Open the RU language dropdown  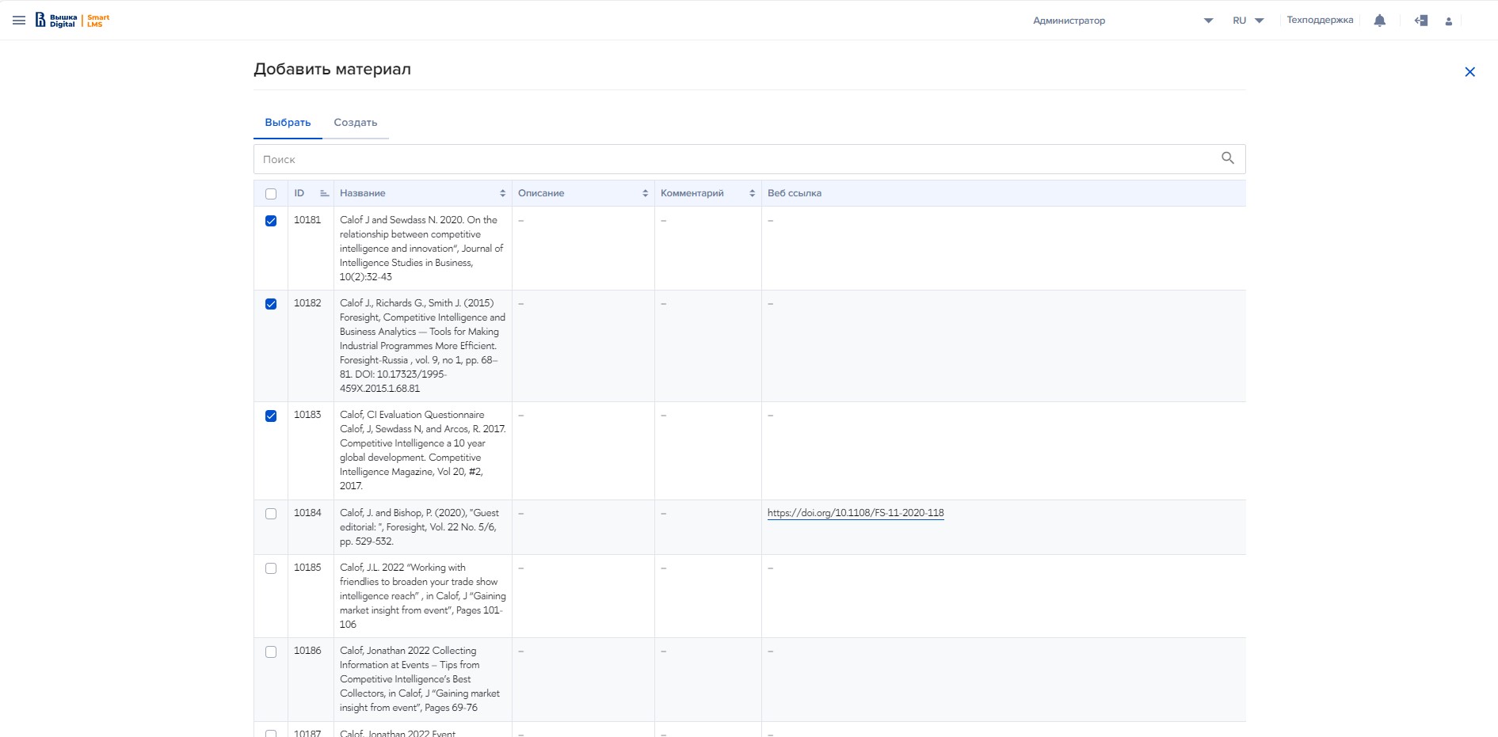click(1248, 21)
